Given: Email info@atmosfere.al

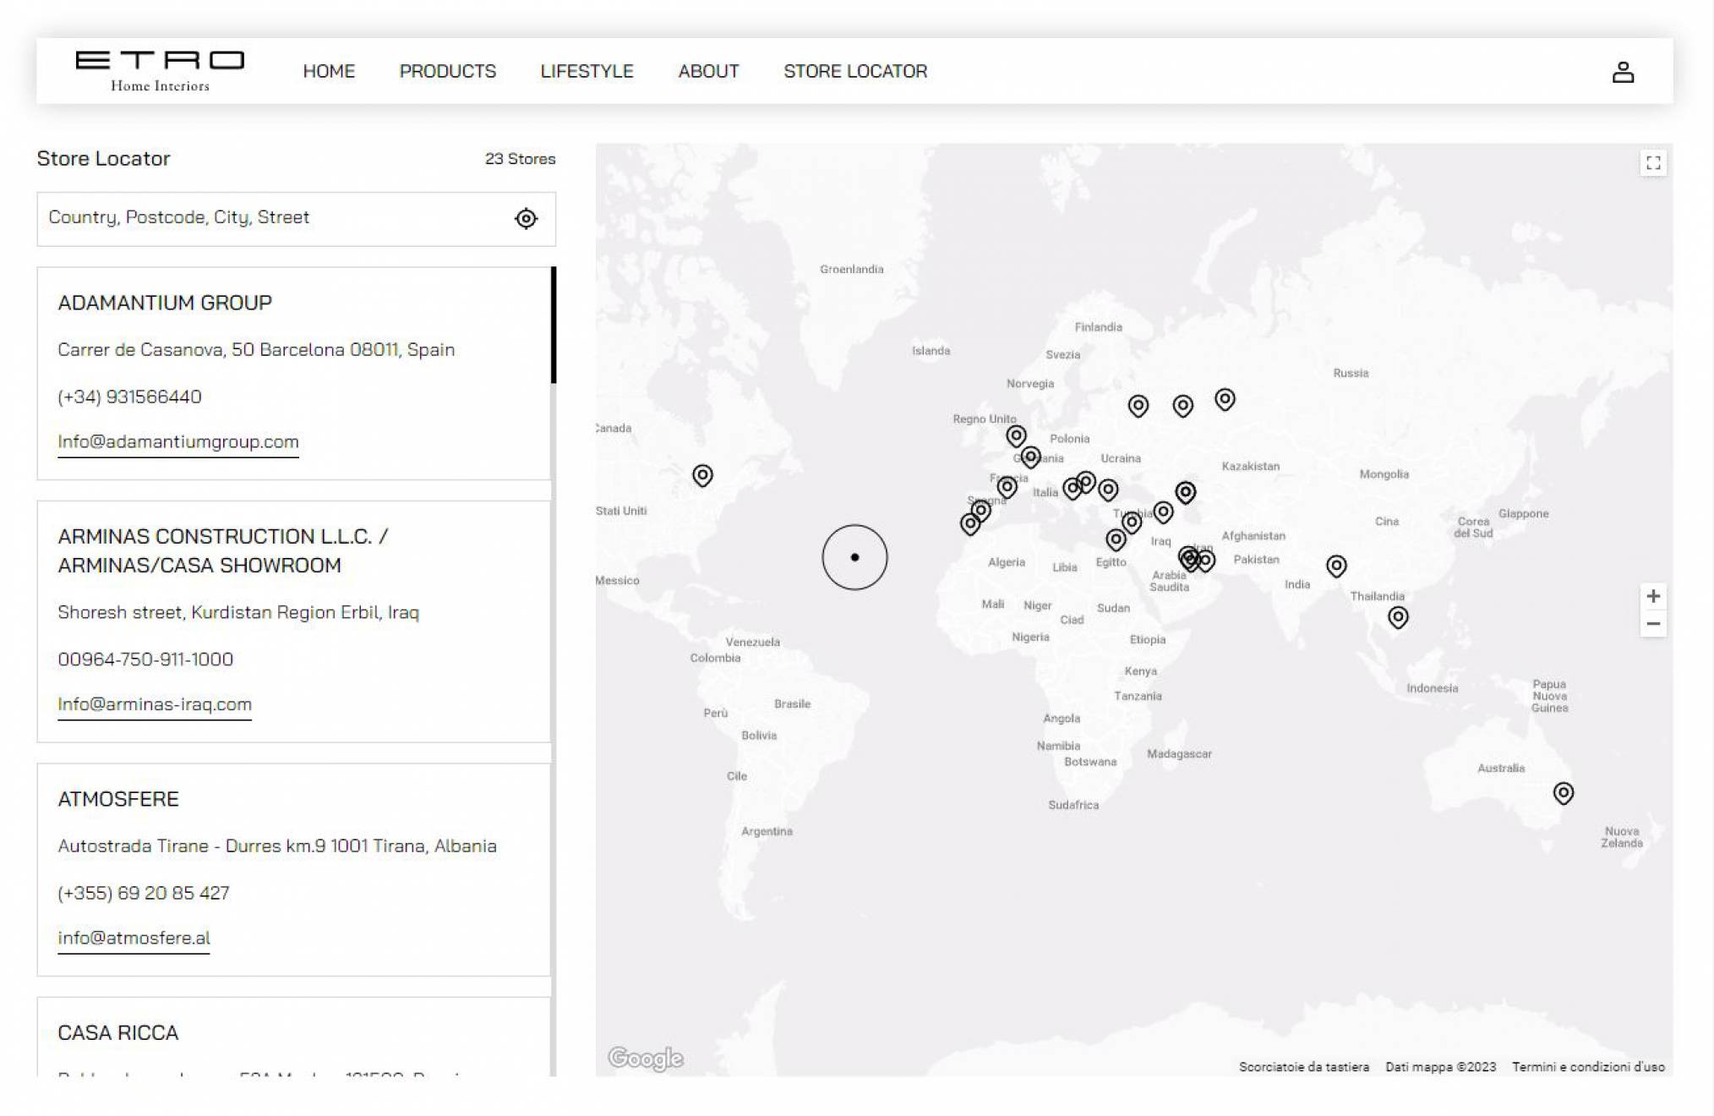Looking at the screenshot, I should (134, 938).
